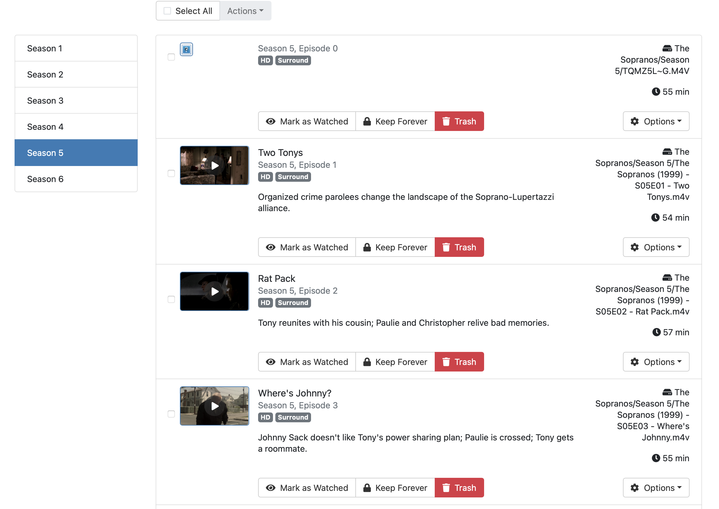Mark Rat Pack as Watched

coord(307,362)
